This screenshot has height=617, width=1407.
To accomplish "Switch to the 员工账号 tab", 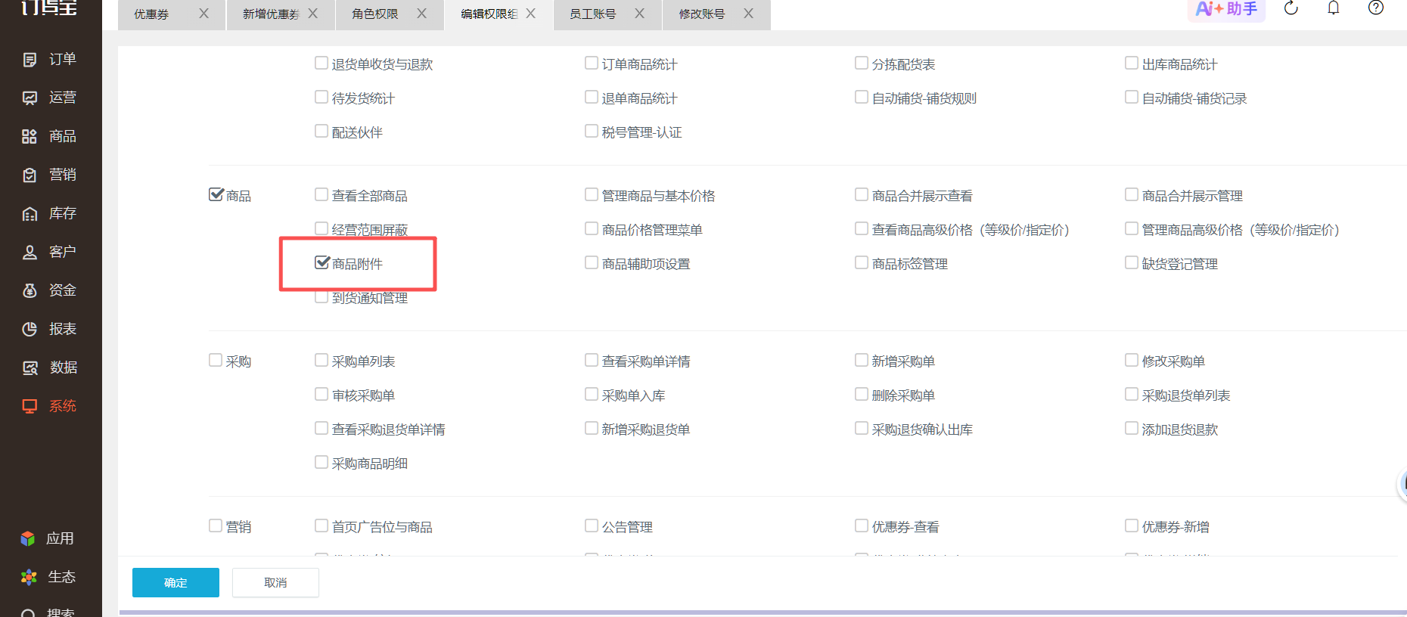I will pos(592,14).
